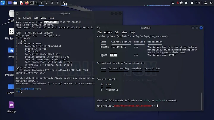Click the nmap terminal window title icon
This screenshot has height=120, width=214.
(x=17, y=13)
